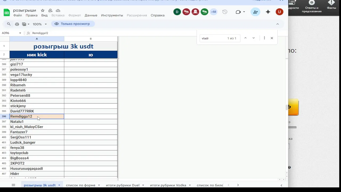The height and width of the screenshot is (192, 341).
Task: Open the U account avatar
Action: pos(279,12)
